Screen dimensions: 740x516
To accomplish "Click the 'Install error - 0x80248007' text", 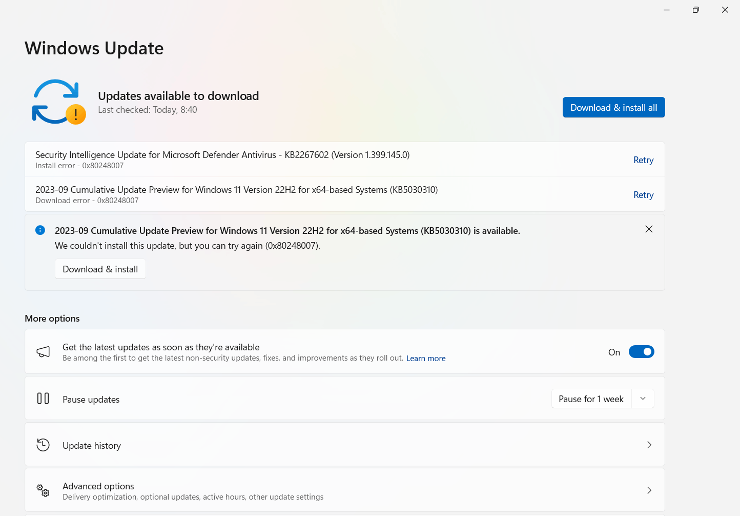I will pyautogui.click(x=79, y=166).
